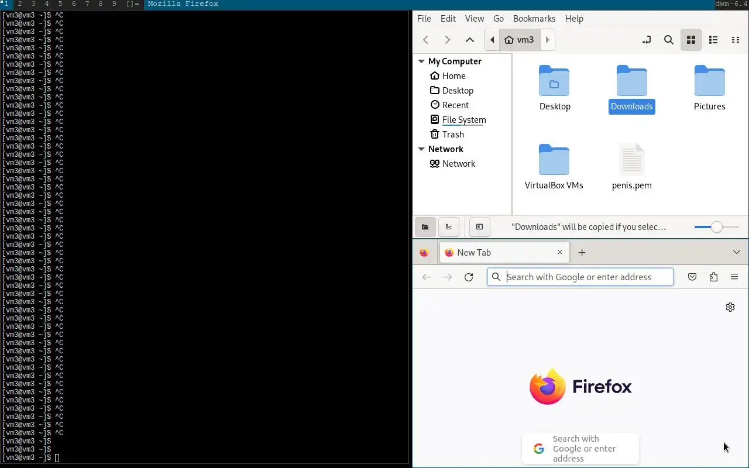Click the Downloads status bar message

tap(589, 227)
